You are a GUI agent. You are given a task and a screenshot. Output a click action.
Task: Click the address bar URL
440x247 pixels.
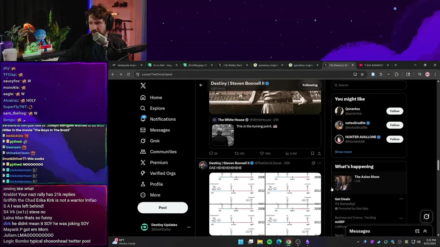(157, 74)
